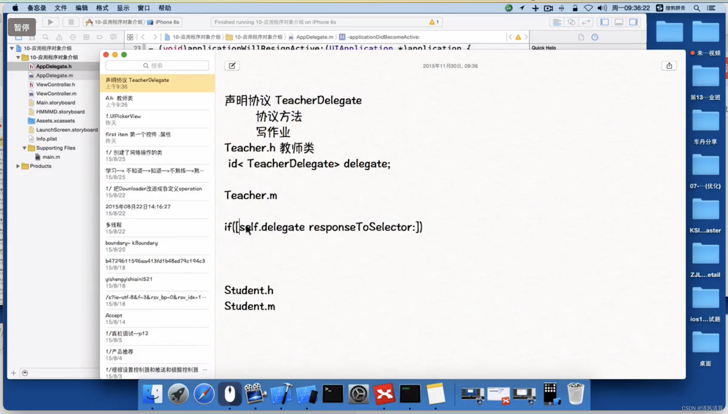This screenshot has height=414, width=728.
Task: Click the Xcode Run button
Action: 50,22
